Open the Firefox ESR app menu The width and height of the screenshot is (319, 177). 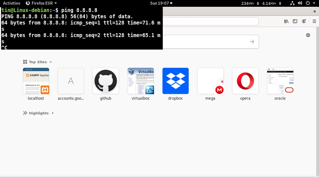pyautogui.click(x=41, y=3)
